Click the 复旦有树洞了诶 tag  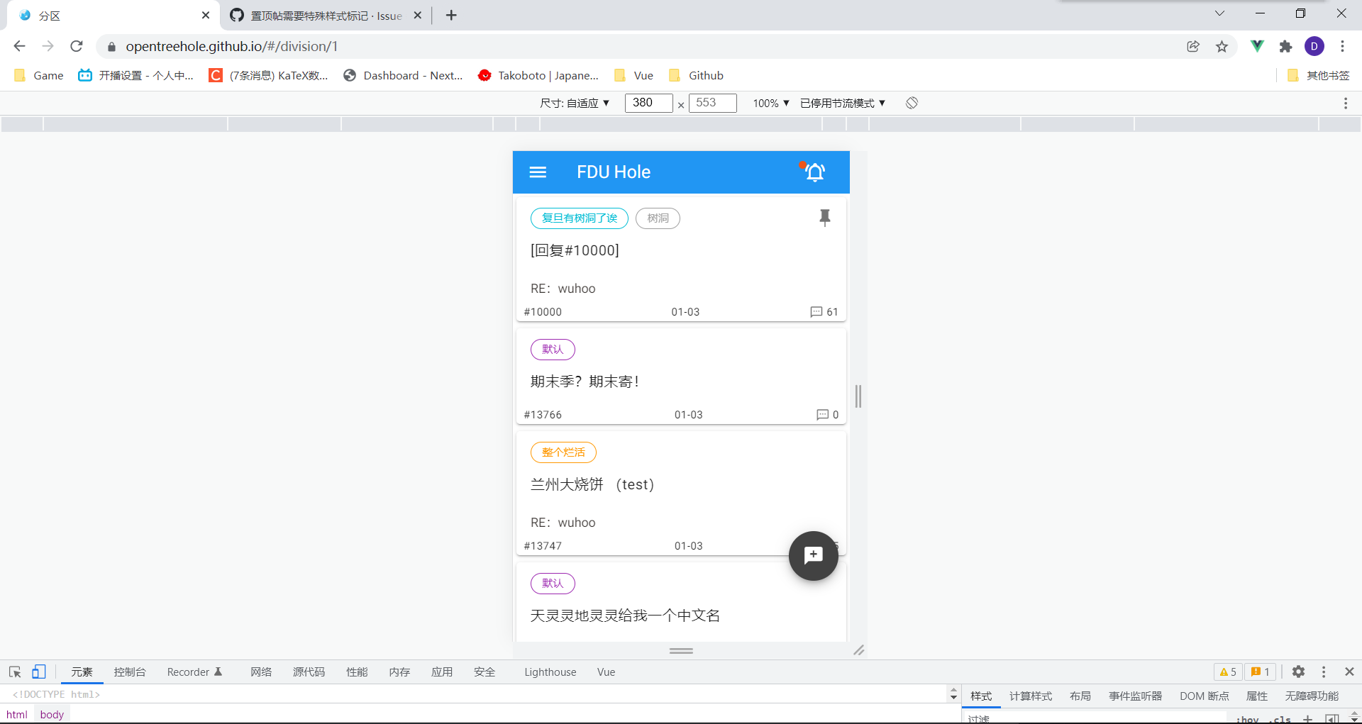click(579, 218)
